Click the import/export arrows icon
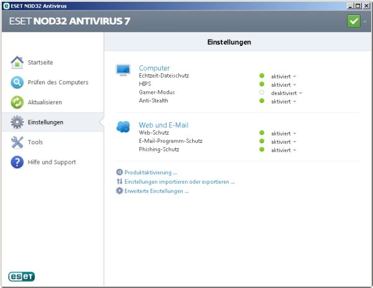This screenshot has height=288, width=373. (x=119, y=181)
